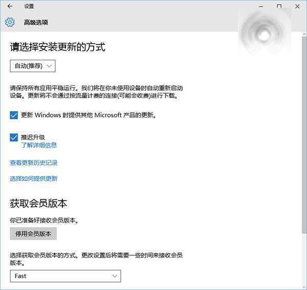Click the settings gear icon
Screen dimensions: 307x290
[10, 23]
